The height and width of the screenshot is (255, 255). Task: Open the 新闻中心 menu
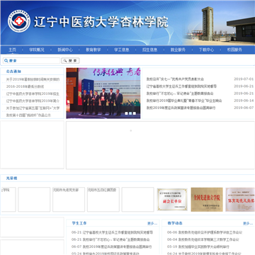[65, 50]
